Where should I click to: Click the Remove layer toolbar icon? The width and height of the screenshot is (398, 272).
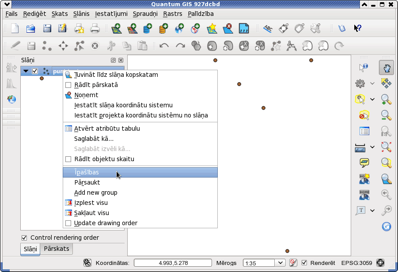pyautogui.click(x=227, y=28)
